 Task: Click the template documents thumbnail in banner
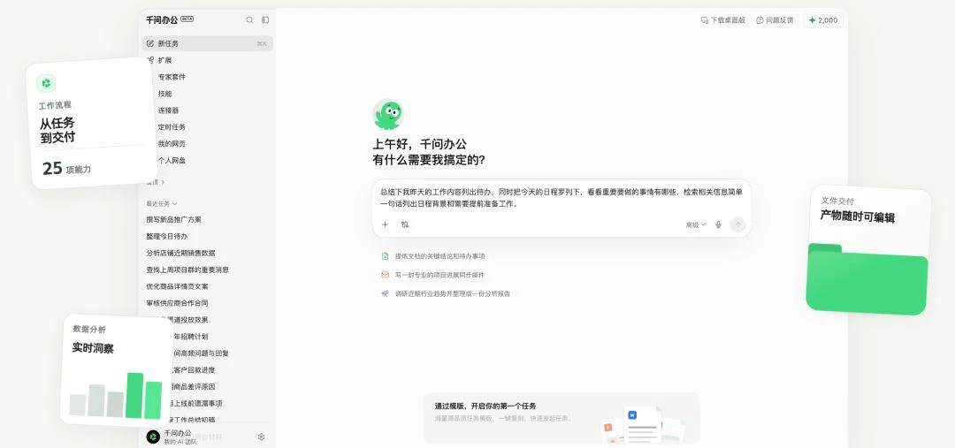coord(642,425)
